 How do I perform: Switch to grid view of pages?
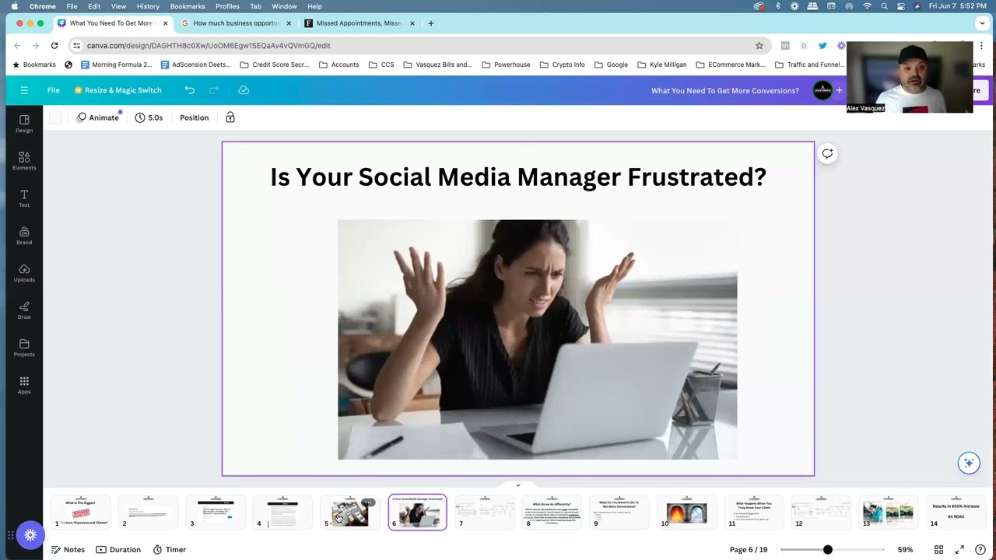click(938, 550)
